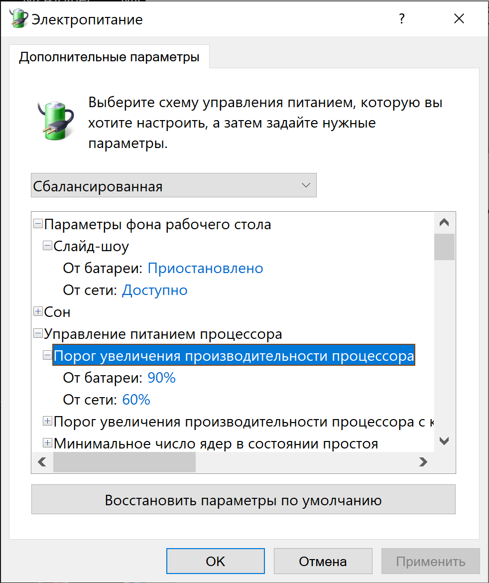Collapse the Слайд-шоу tree node
The image size is (489, 583).
47,245
